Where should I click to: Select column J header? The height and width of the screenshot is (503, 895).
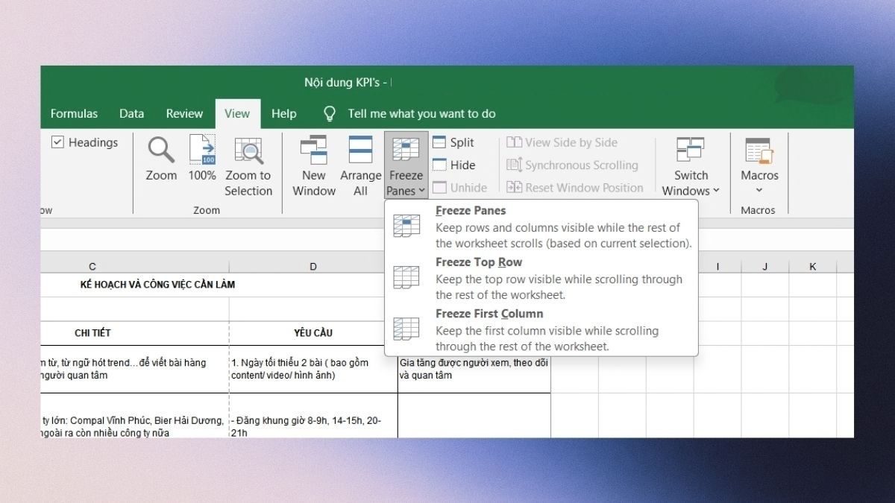point(764,266)
